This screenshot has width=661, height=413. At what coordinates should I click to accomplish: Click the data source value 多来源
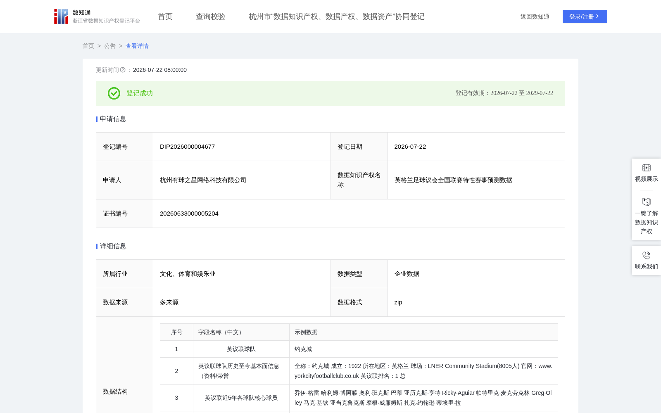pos(169,302)
